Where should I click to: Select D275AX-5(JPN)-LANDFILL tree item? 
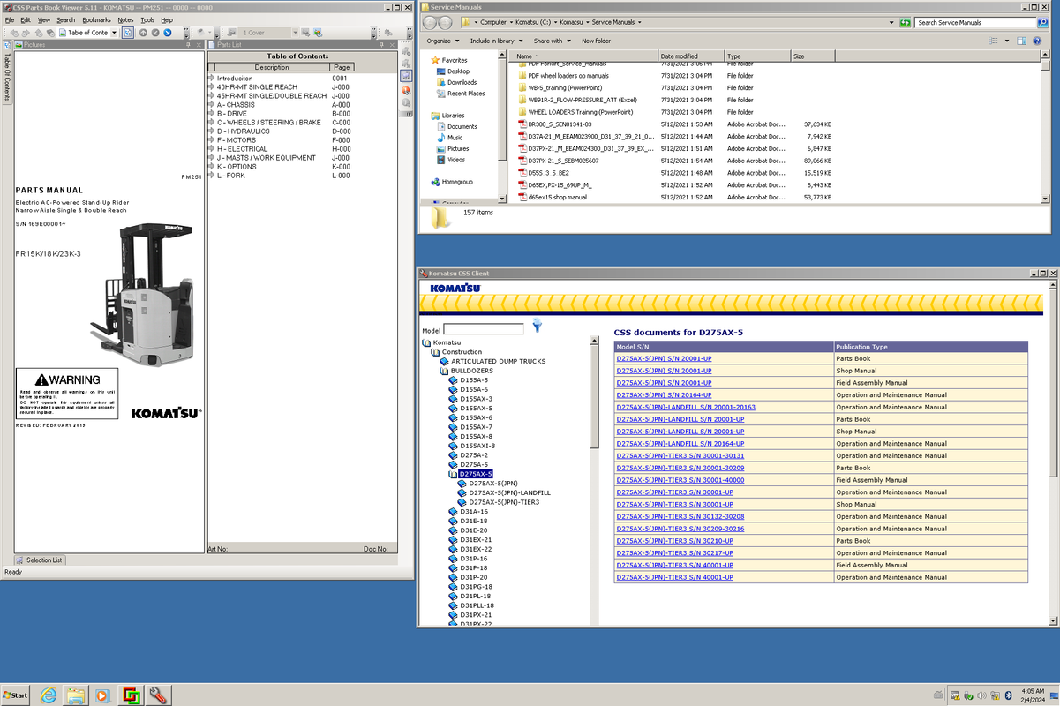coord(509,492)
